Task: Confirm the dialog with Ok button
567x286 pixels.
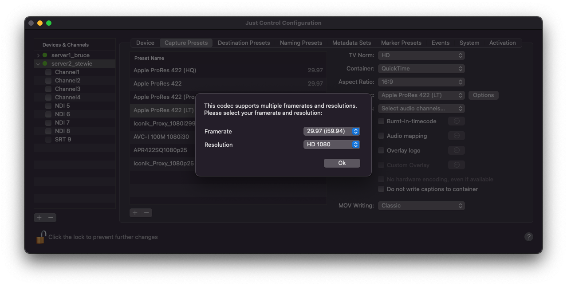Action: (342, 163)
